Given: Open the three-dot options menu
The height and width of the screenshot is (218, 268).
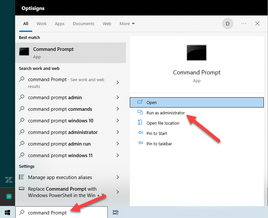Looking at the screenshot, I should pos(244,24).
